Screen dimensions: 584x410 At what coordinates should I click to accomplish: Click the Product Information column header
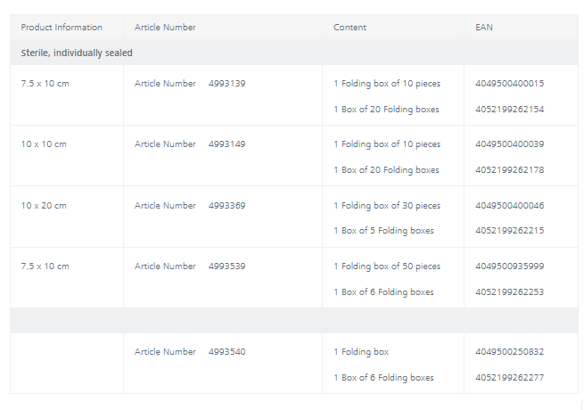click(62, 28)
